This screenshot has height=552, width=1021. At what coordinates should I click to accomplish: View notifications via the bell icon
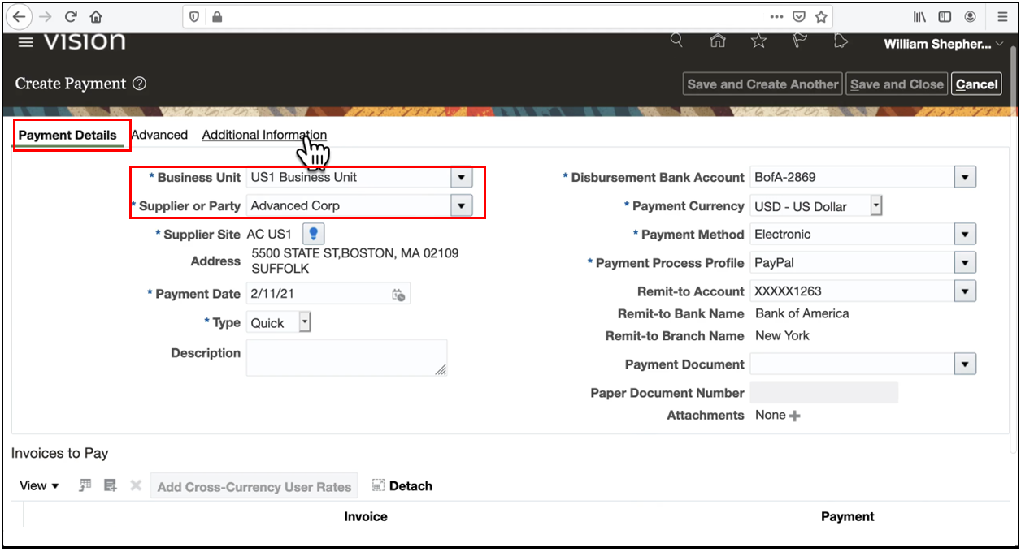841,40
